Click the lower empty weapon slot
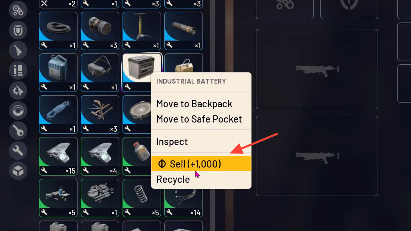The width and height of the screenshot is (411, 231). [317, 156]
